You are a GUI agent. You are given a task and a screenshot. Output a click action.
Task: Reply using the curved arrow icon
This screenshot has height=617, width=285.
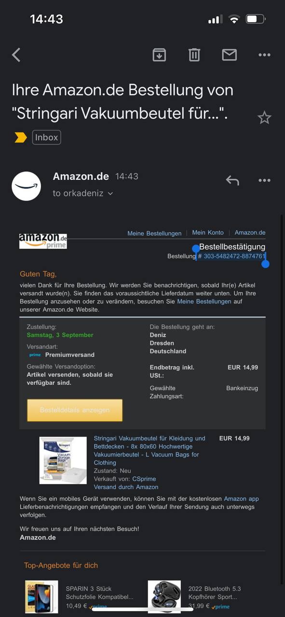pos(232,181)
